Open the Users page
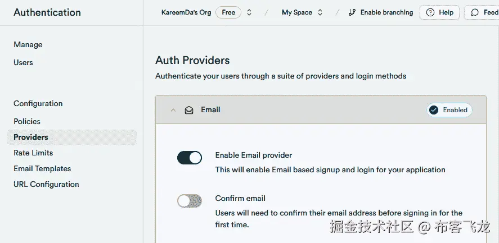Screen dimensions: 499x243 [23, 62]
